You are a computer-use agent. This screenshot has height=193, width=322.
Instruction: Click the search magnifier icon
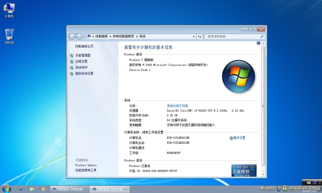(x=262, y=36)
